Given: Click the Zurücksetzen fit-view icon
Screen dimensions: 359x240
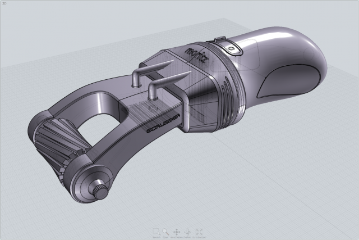Looking at the screenshot, I should [199, 232].
